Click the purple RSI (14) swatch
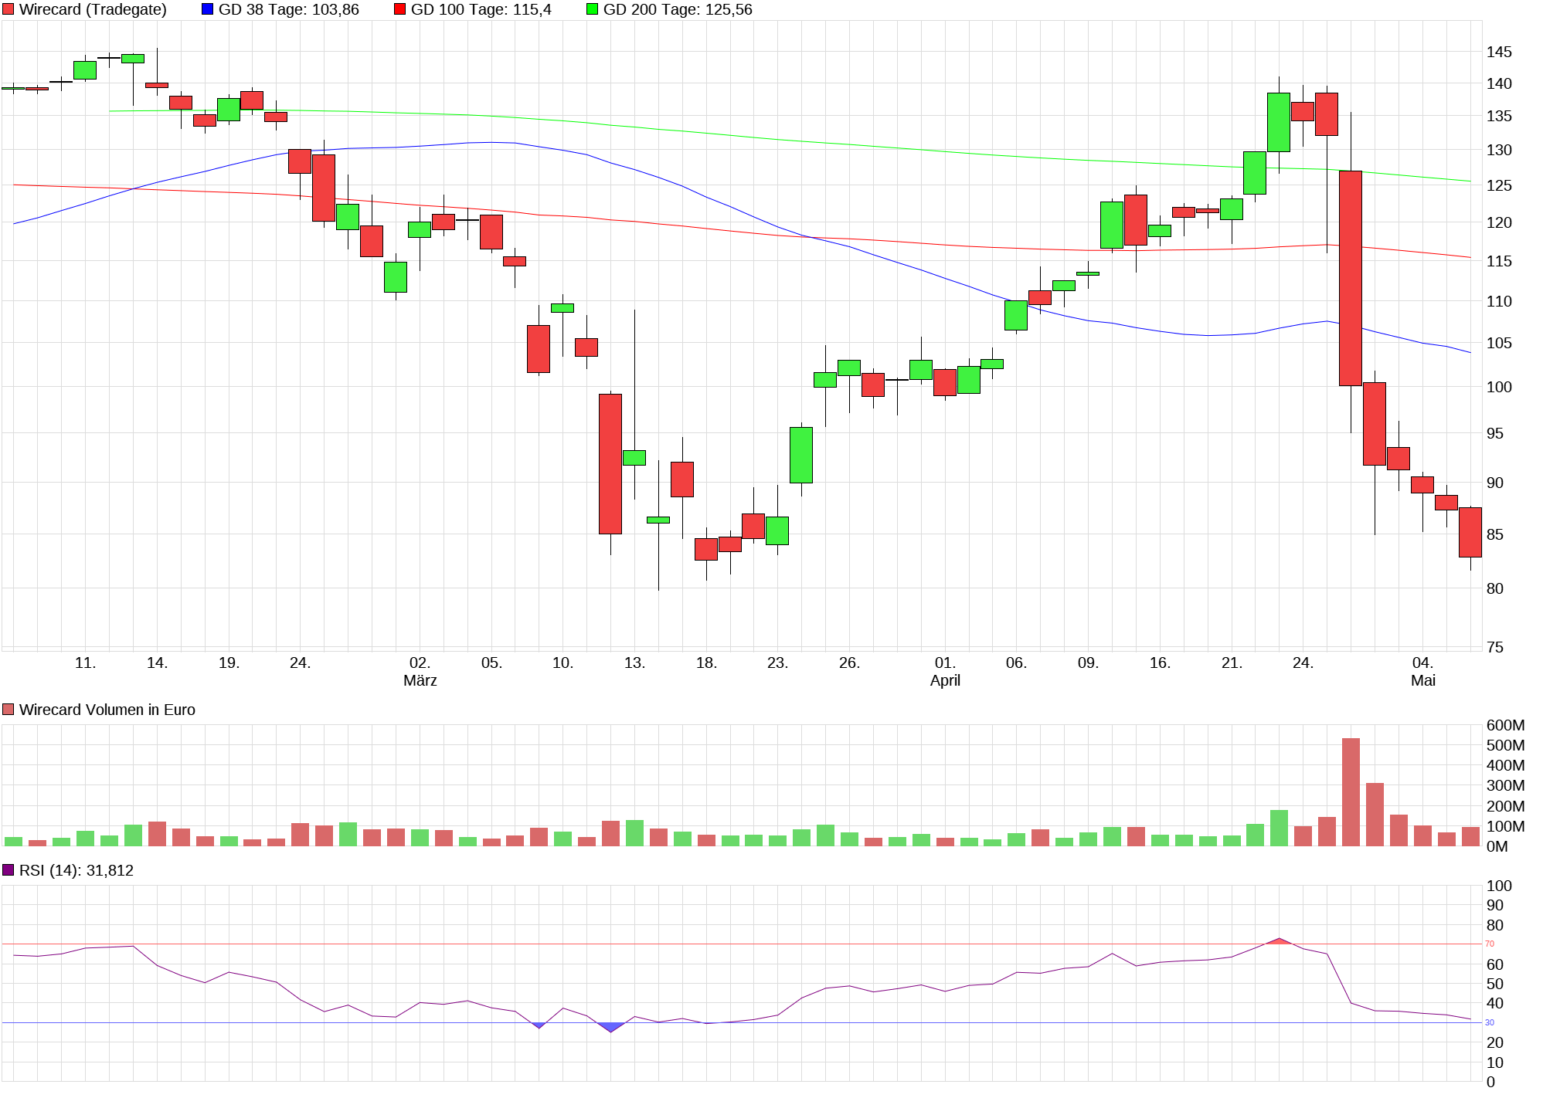Viewport: 1543px width, 1098px height. pos(8,869)
